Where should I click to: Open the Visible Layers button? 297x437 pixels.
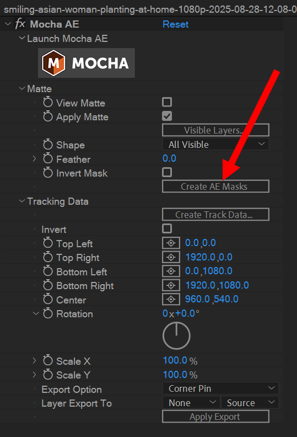tap(215, 130)
